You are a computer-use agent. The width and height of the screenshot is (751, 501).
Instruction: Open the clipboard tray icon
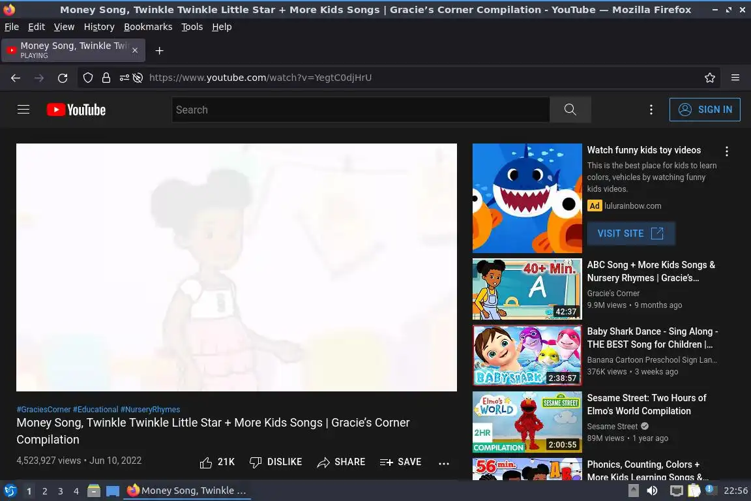point(694,491)
